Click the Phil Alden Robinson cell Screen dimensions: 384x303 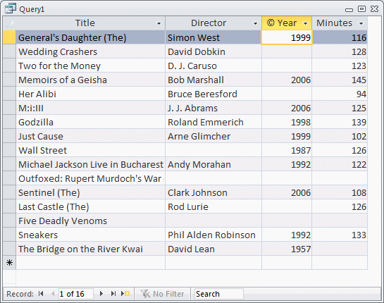pos(213,235)
